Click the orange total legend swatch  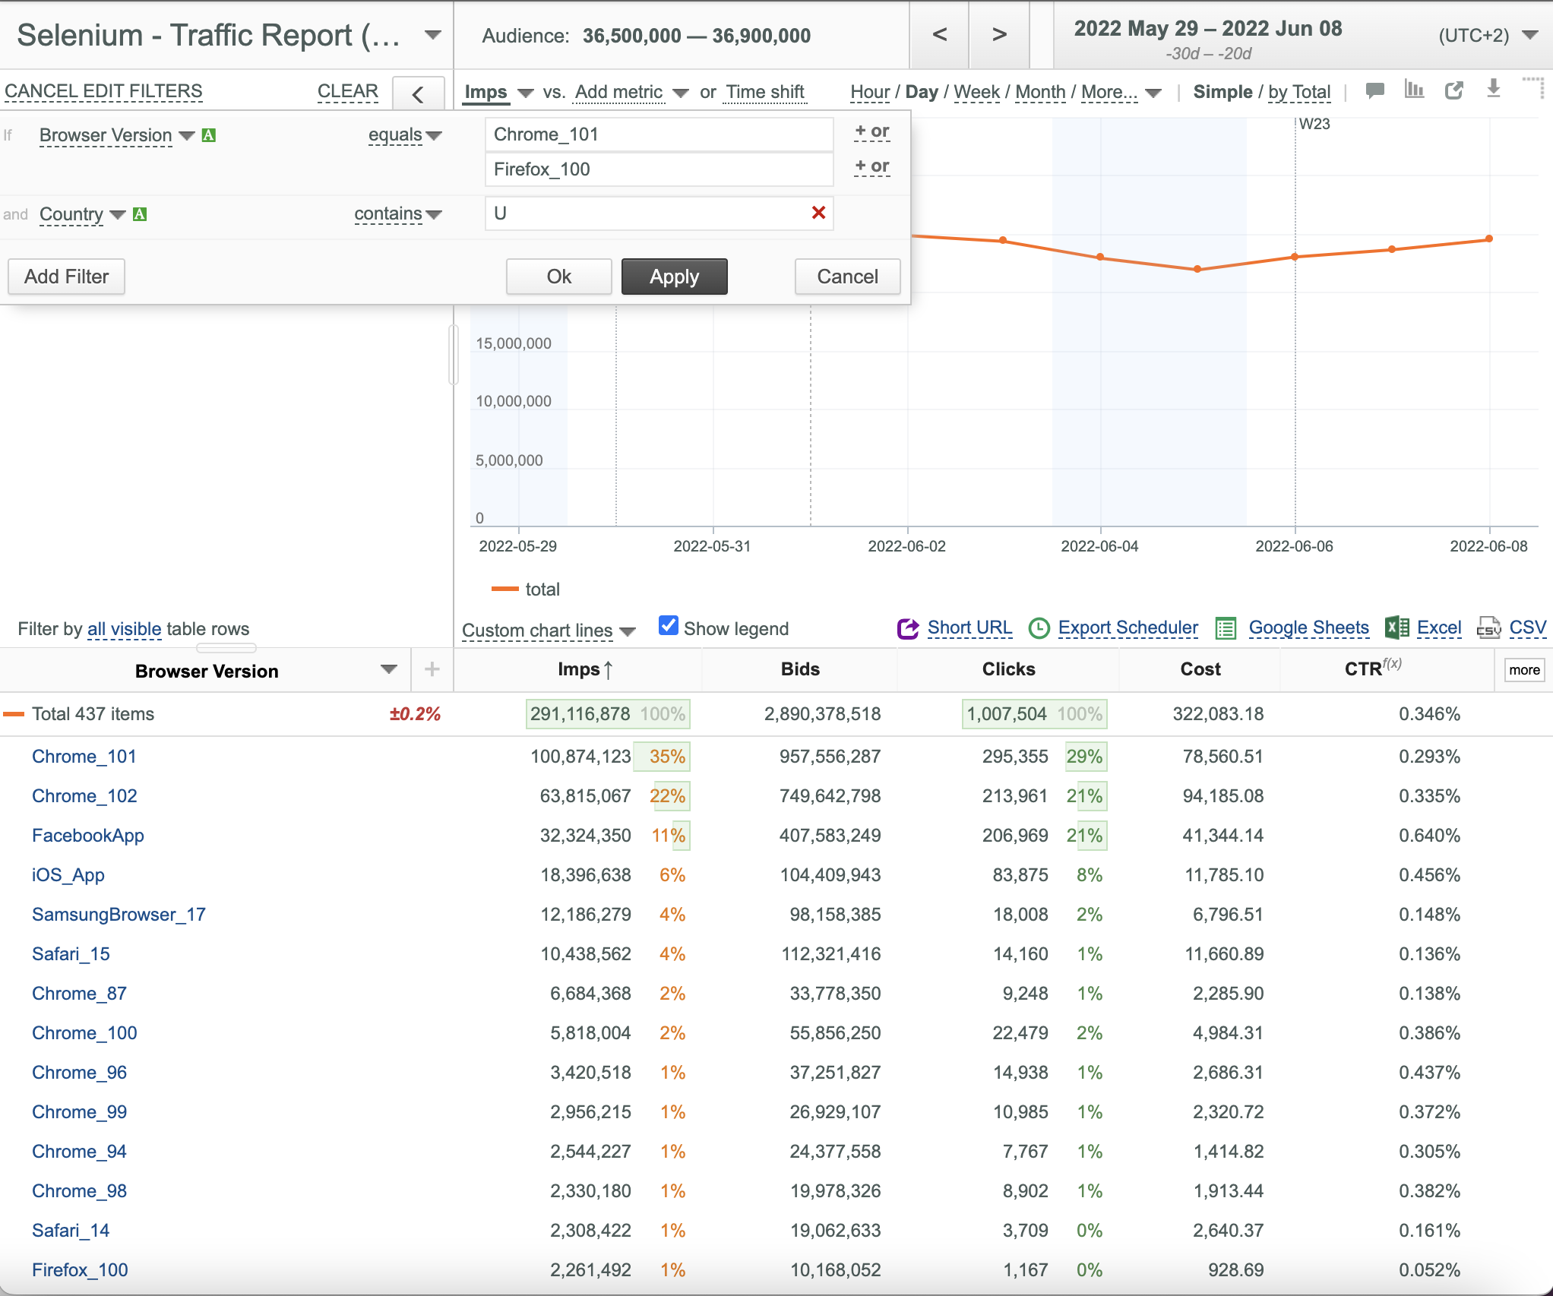(505, 589)
